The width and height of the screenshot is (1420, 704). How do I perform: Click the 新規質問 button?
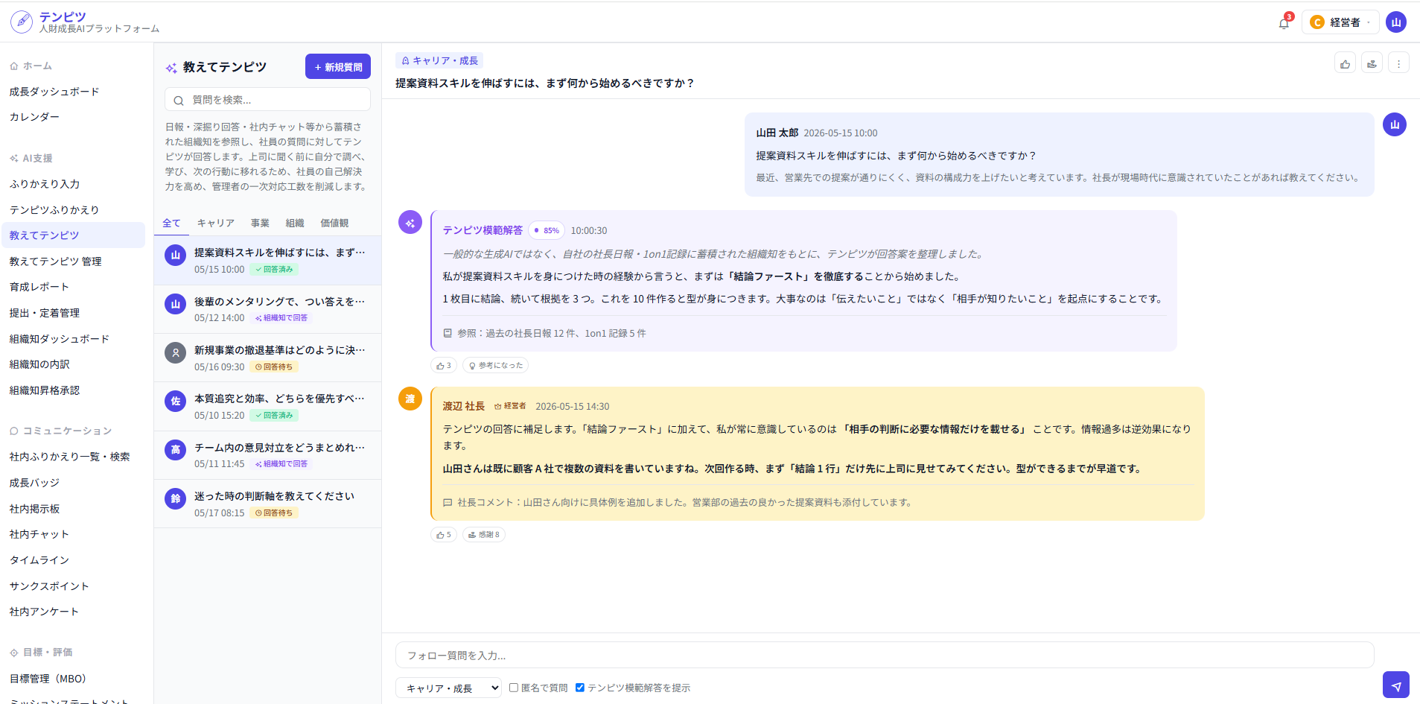(338, 67)
